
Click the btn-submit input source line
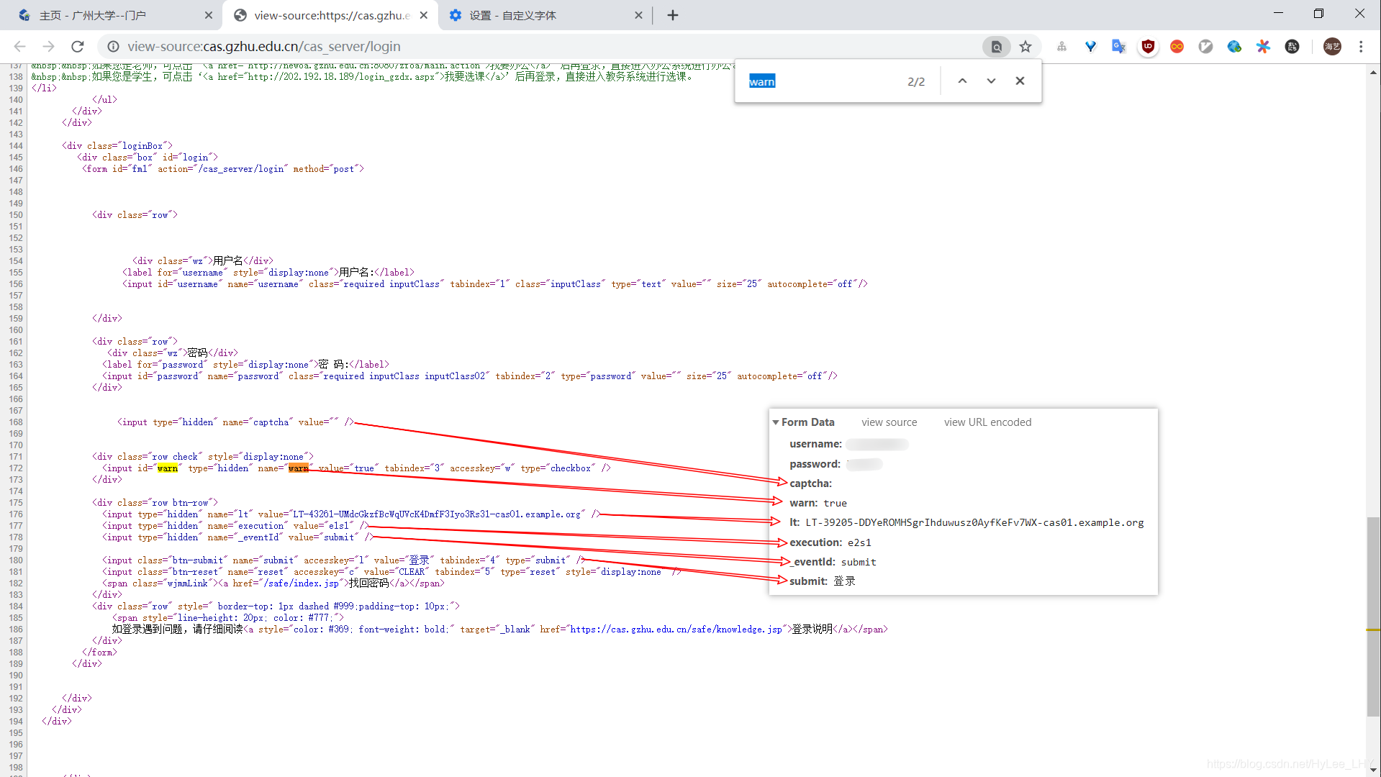tap(344, 560)
